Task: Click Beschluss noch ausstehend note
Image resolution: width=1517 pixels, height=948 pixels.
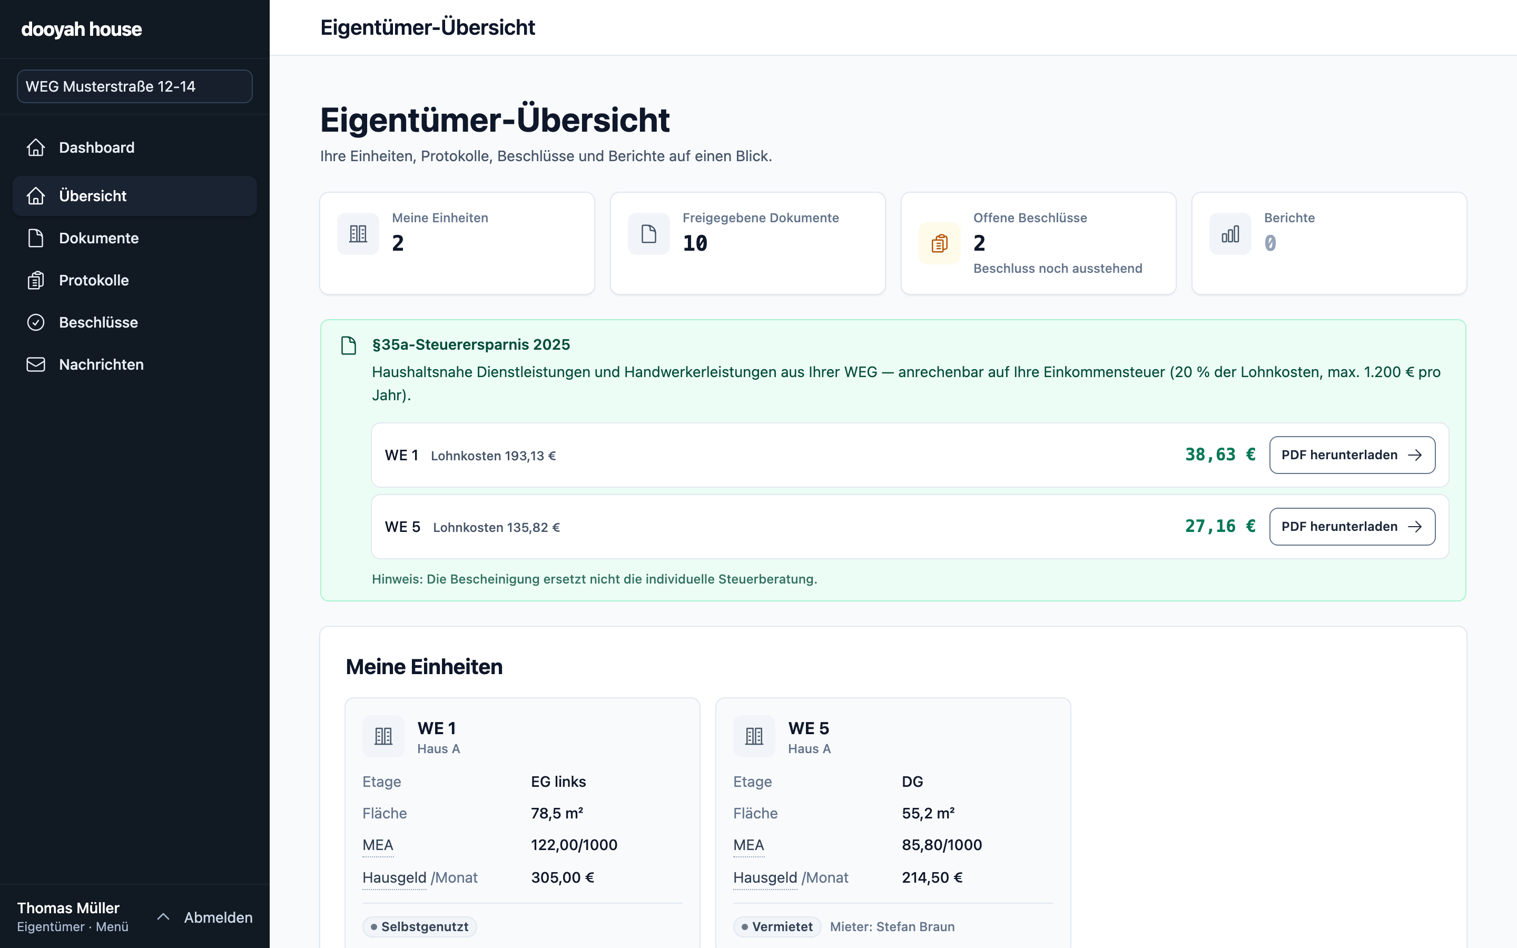Action: [x=1058, y=269]
